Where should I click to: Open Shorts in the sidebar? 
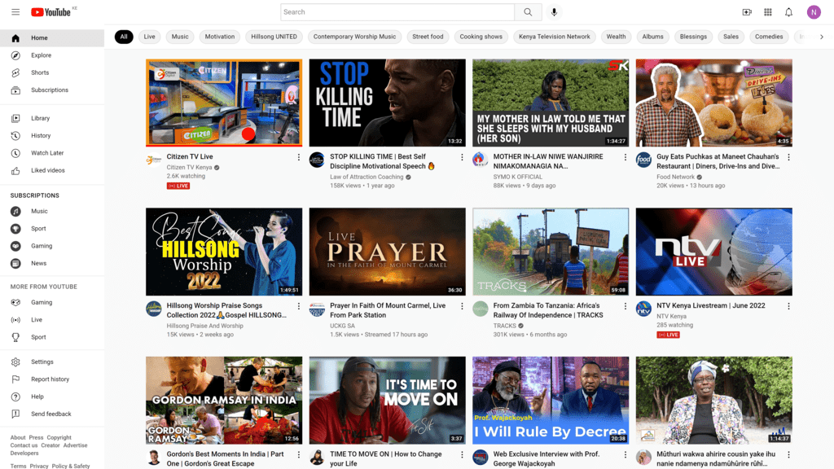click(x=52, y=72)
